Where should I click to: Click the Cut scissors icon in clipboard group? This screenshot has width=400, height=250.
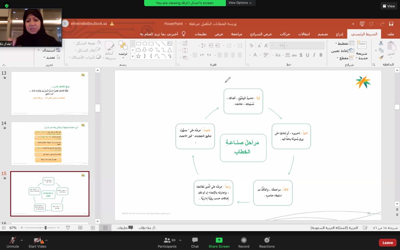click(381, 43)
